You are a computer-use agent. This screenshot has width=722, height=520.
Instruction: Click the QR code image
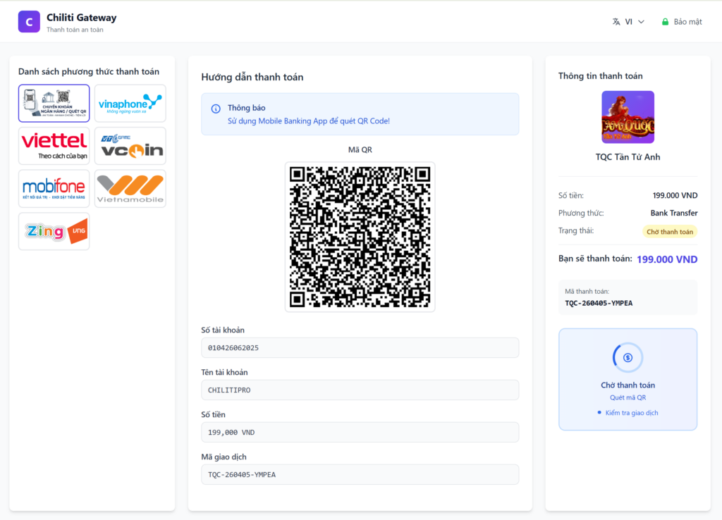360,237
